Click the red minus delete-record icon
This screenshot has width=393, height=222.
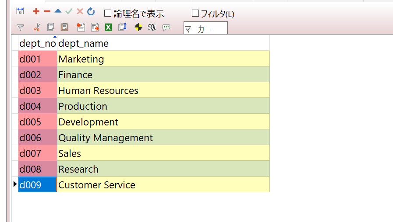(x=47, y=11)
